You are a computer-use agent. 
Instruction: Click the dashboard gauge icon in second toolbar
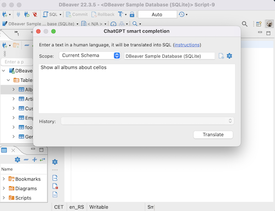[x=113, y=24]
